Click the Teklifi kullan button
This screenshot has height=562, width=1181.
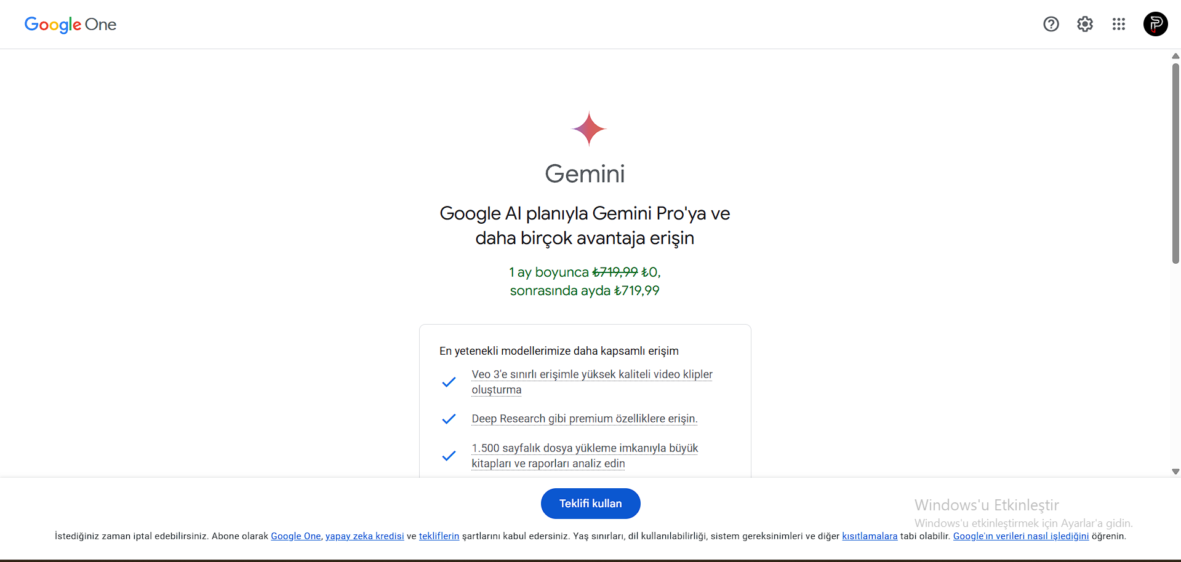tap(591, 504)
